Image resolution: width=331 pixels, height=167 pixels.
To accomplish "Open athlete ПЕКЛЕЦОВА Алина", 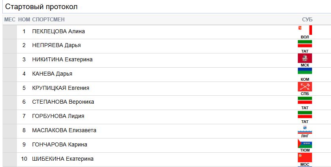I will pos(58,31).
